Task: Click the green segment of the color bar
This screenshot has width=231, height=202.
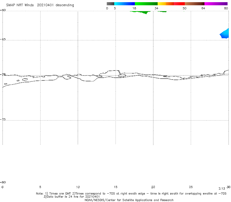Action: (146, 4)
